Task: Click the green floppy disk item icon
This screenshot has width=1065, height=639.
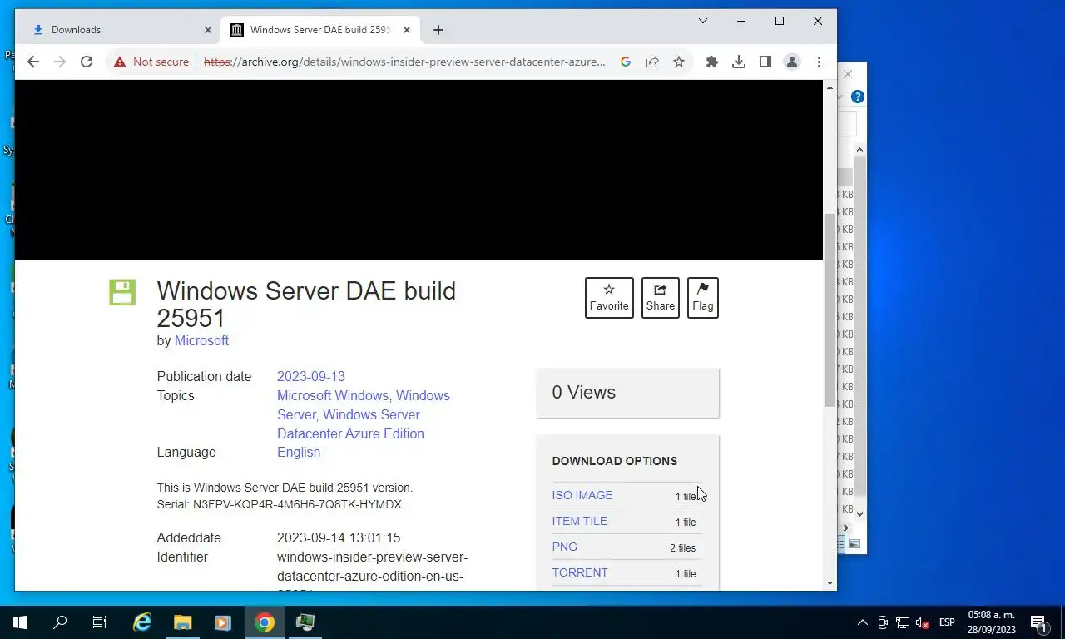Action: pos(122,292)
